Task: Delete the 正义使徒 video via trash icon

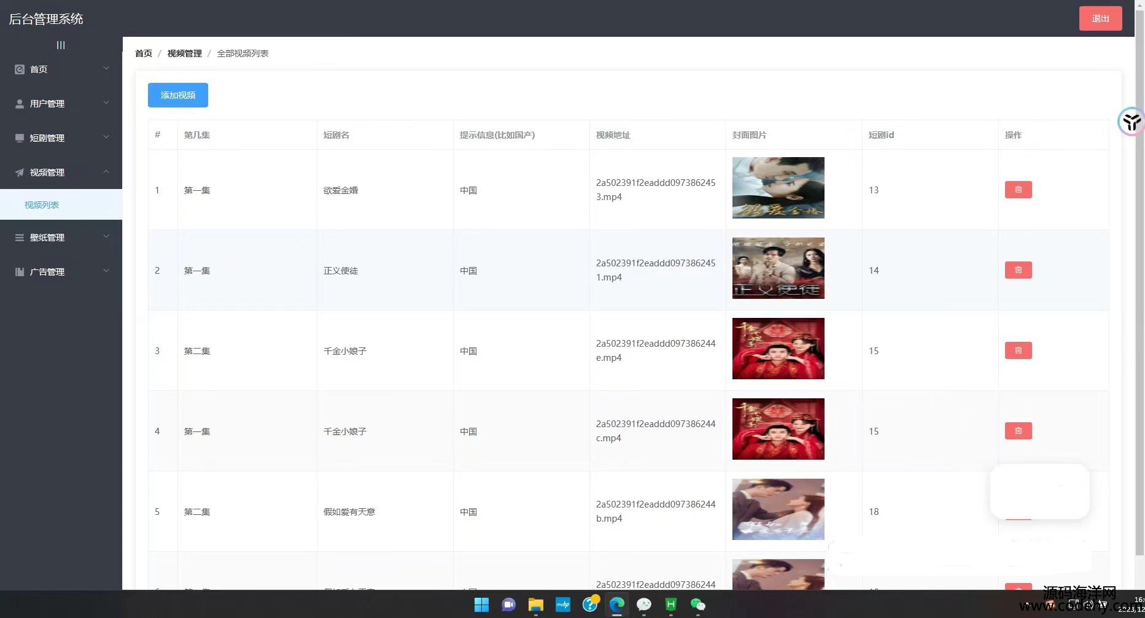Action: click(1018, 270)
